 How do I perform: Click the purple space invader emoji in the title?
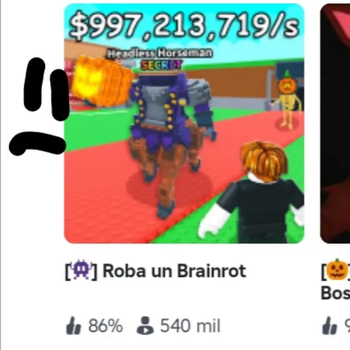[x=81, y=269]
